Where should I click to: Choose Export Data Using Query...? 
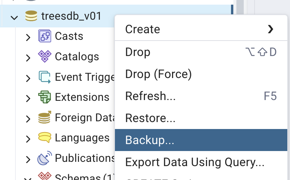point(195,162)
